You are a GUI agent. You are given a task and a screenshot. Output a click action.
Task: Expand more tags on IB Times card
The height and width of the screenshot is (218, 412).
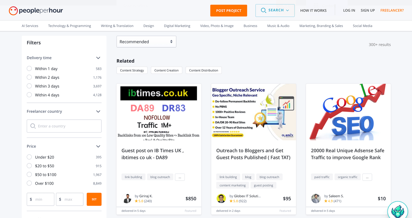click(180, 177)
